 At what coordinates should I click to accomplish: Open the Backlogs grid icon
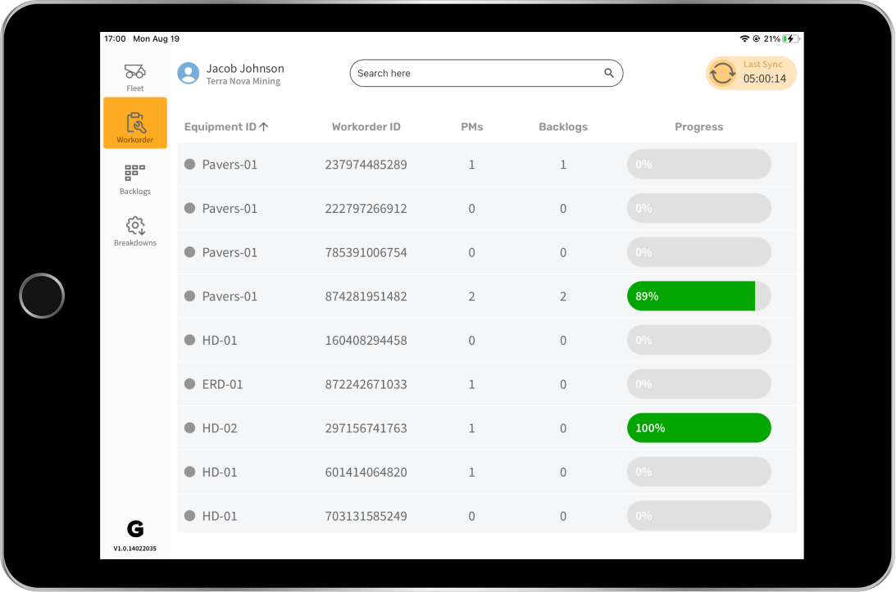pyautogui.click(x=135, y=173)
